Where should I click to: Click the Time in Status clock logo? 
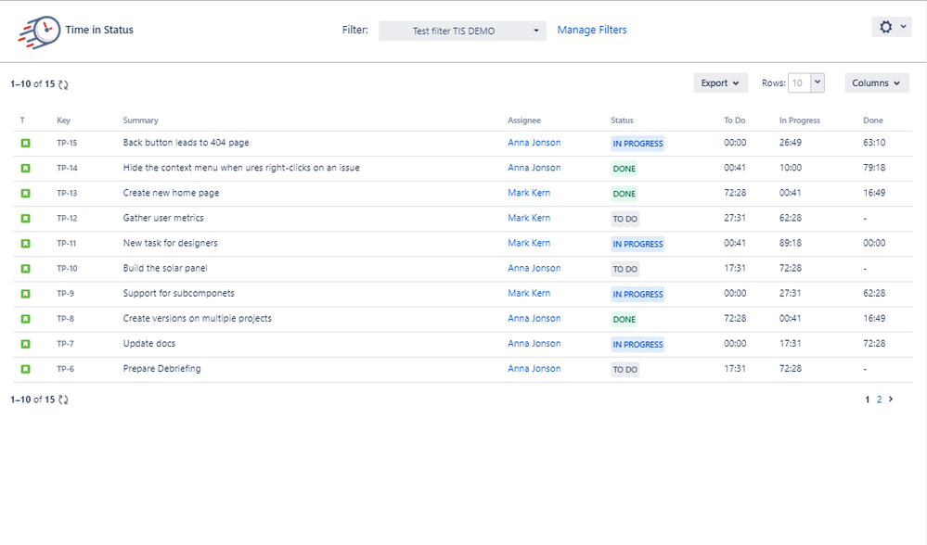pos(39,32)
